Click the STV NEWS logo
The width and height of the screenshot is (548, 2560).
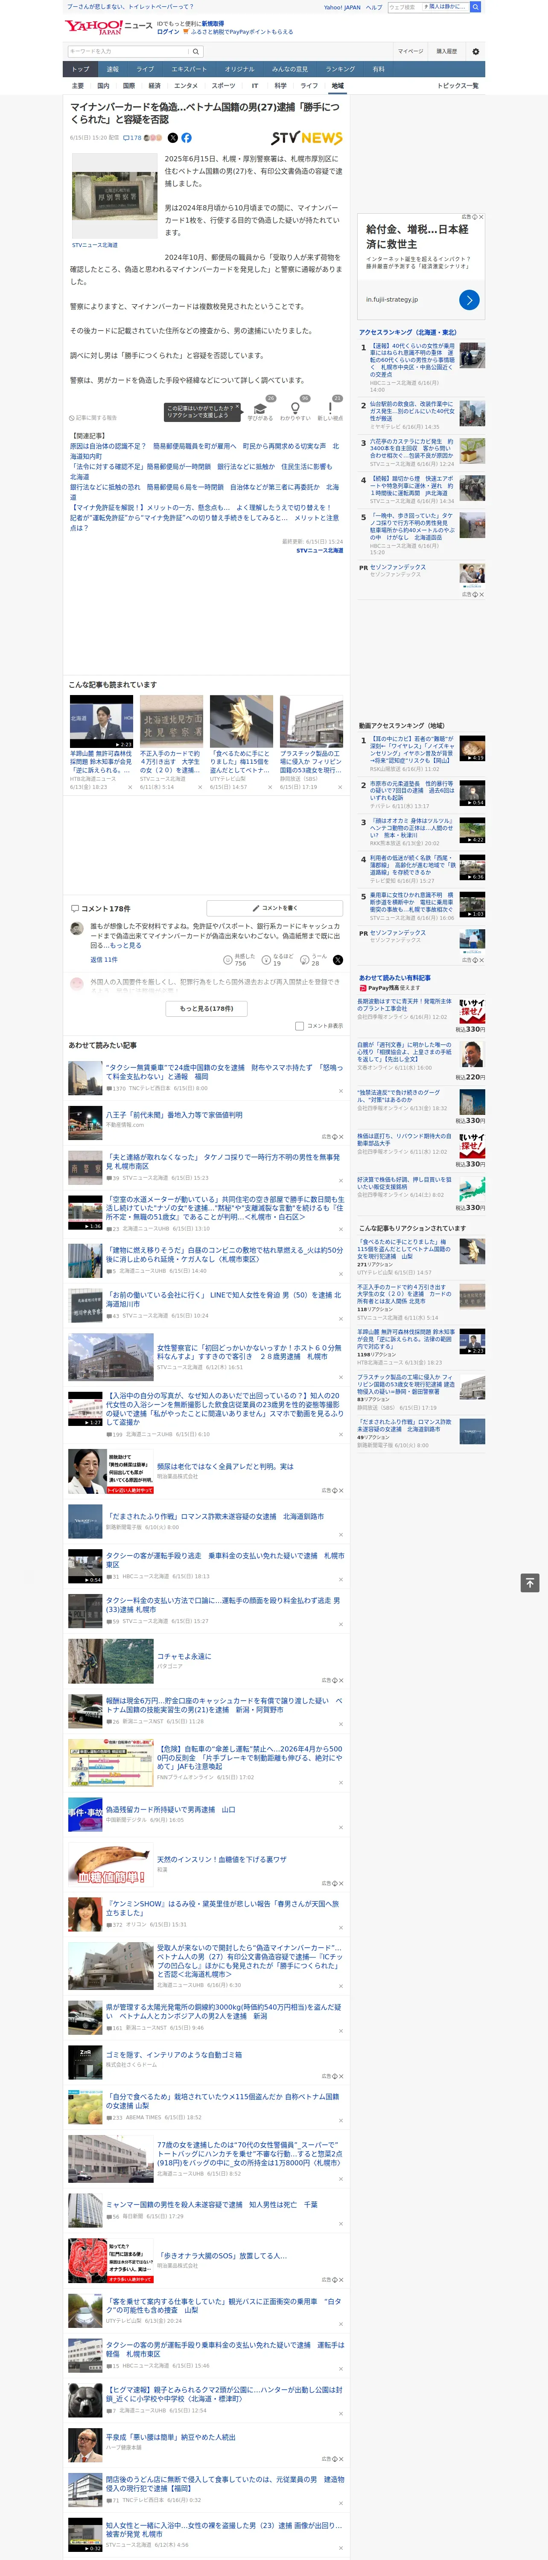click(x=306, y=138)
